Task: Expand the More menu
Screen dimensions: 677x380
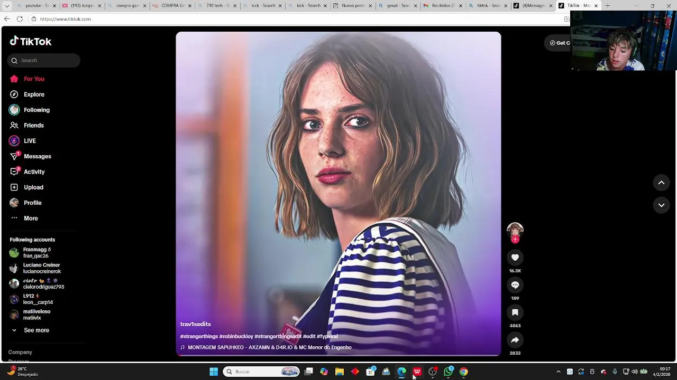Action: 31,218
